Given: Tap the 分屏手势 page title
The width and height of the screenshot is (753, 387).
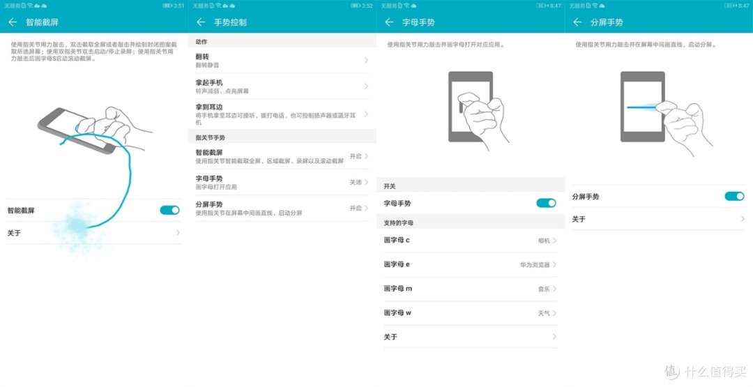Looking at the screenshot, I should click(607, 22).
